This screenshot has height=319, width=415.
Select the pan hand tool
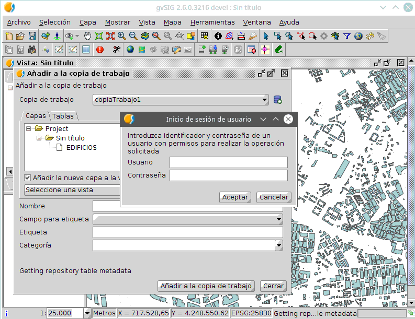point(87,36)
